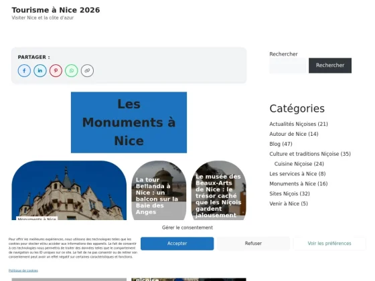The height and width of the screenshot is (281, 375).
Task: Share the page on Pinterest
Action: tap(56, 71)
